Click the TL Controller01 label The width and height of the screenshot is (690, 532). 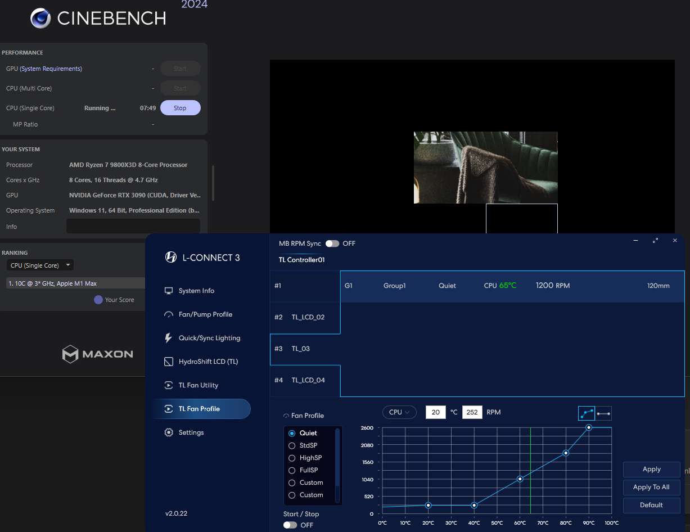point(302,260)
